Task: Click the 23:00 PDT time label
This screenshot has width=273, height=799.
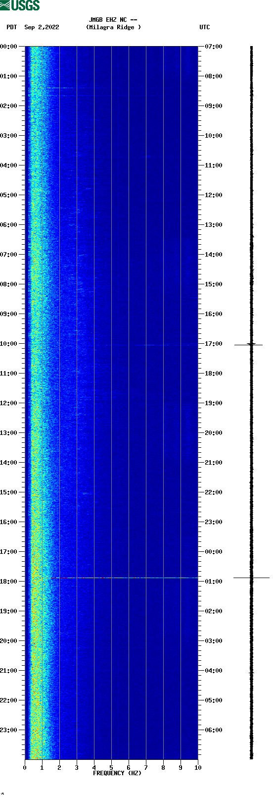Action: click(9, 730)
